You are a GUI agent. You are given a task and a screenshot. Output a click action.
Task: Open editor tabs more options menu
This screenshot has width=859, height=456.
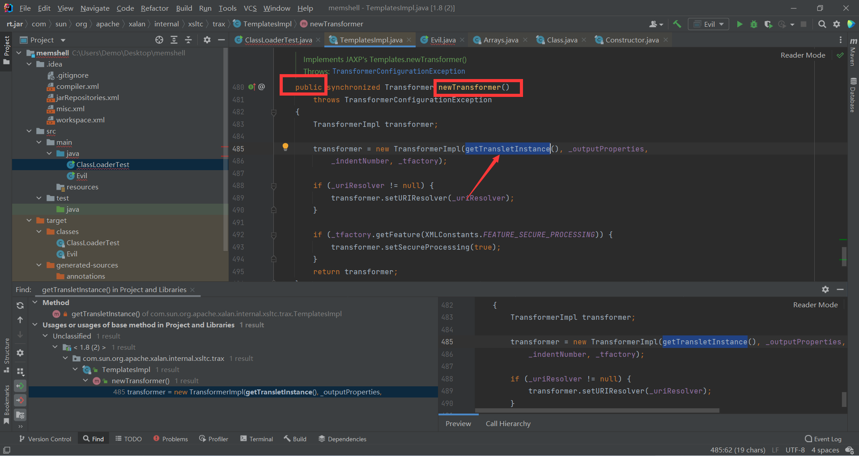pos(841,40)
